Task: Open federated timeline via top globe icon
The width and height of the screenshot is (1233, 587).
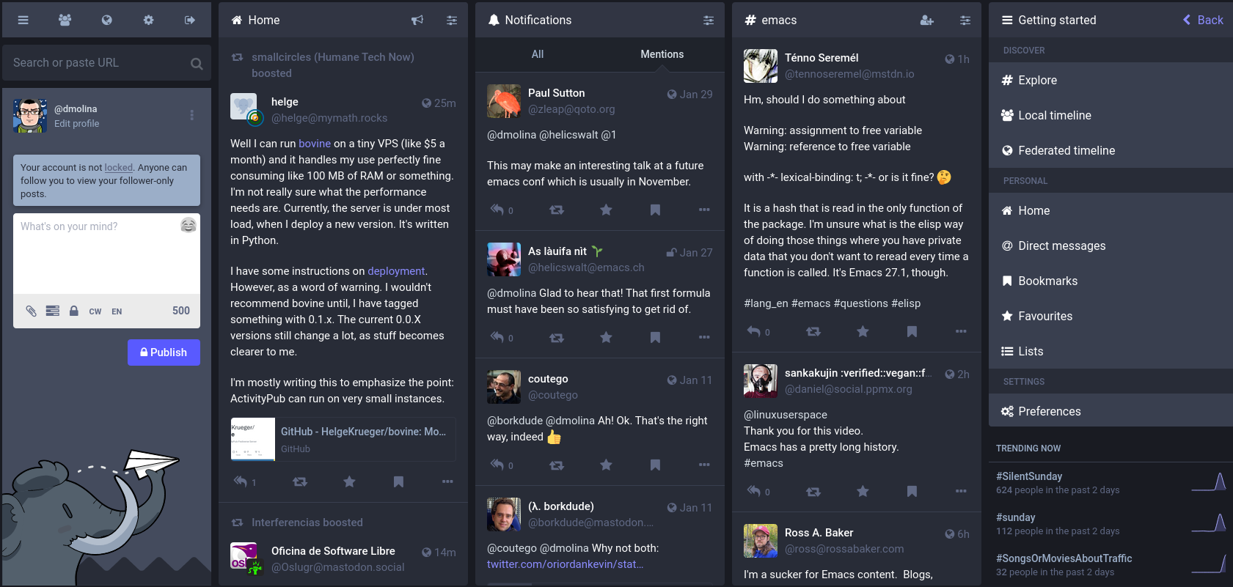Action: coord(107,20)
